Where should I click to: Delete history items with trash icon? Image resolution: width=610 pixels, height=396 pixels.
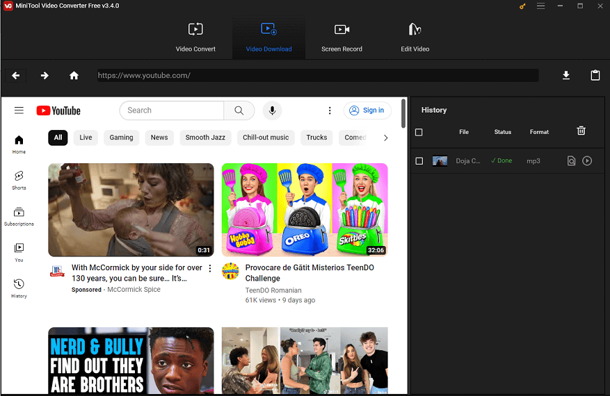pyautogui.click(x=581, y=131)
